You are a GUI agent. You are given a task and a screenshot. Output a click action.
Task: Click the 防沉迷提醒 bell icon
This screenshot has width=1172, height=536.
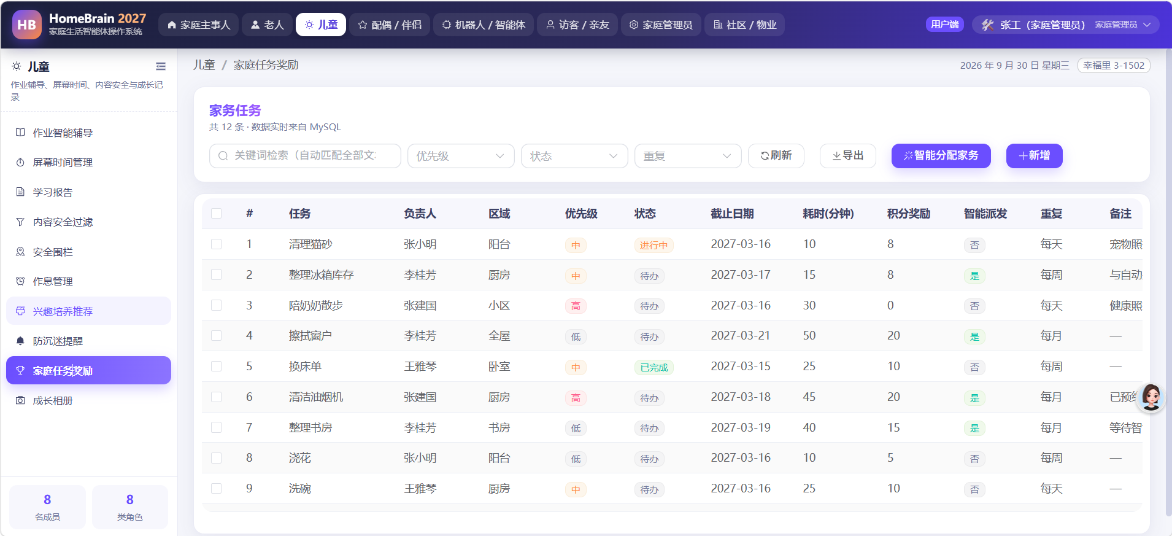click(20, 341)
